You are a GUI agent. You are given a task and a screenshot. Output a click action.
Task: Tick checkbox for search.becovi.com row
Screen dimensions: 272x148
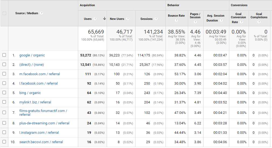[x=4, y=142]
